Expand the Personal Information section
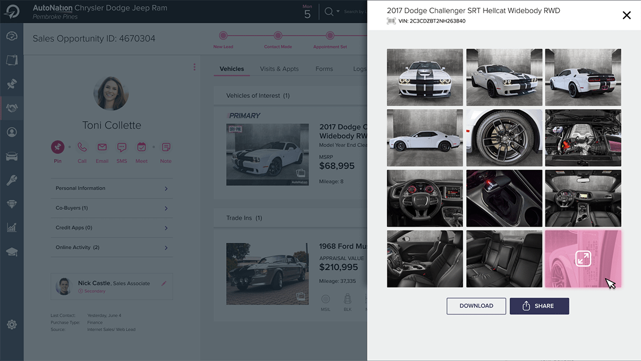Viewport: 641px width, 361px height. click(112, 189)
